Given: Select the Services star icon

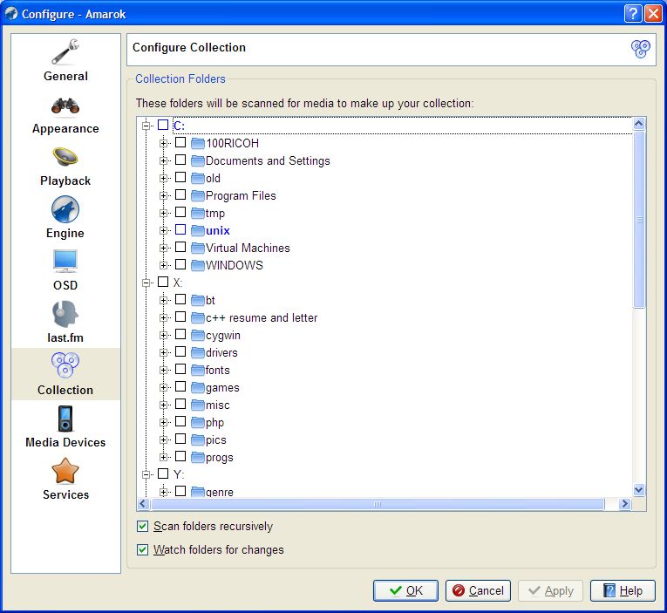Looking at the screenshot, I should (65, 472).
